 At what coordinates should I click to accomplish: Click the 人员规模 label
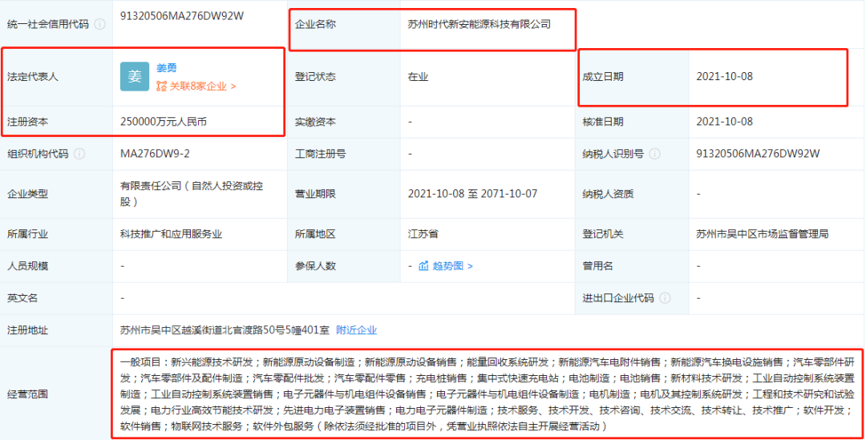[27, 266]
